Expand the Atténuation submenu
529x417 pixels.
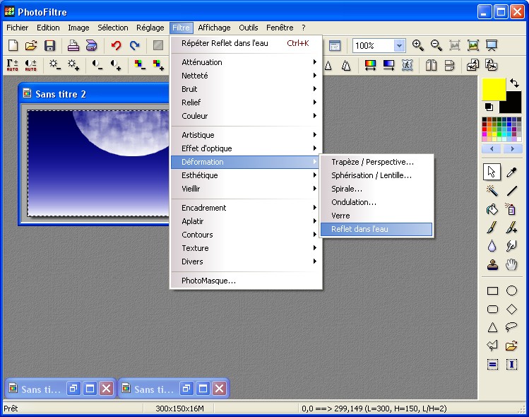[246, 62]
